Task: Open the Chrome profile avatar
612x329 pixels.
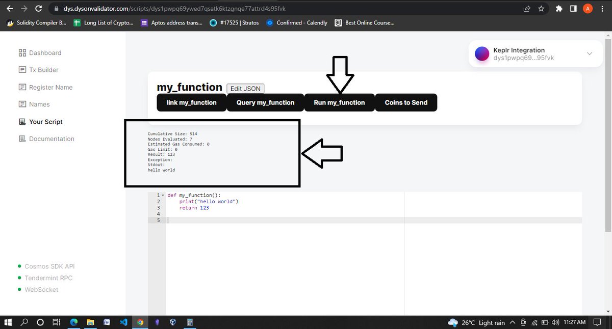Action: coord(588,9)
